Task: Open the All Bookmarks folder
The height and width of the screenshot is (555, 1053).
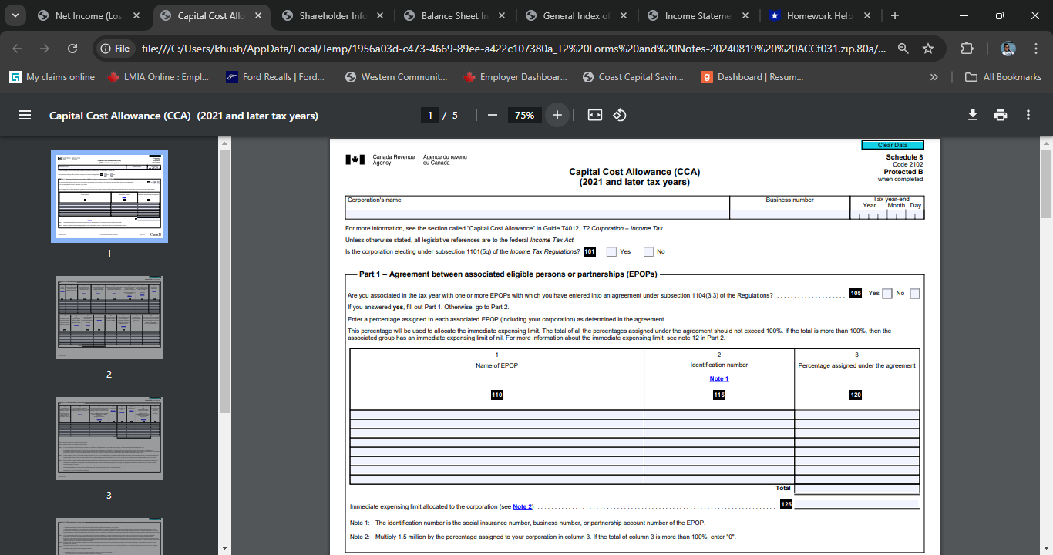Action: coord(1004,77)
